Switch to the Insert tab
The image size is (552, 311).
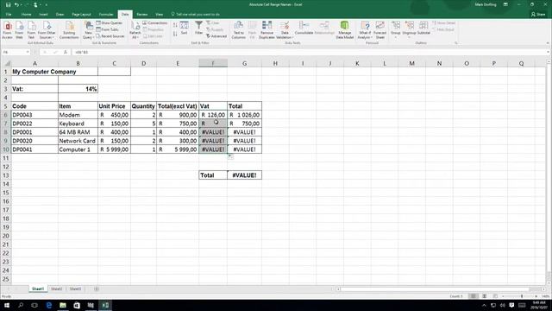(43, 15)
